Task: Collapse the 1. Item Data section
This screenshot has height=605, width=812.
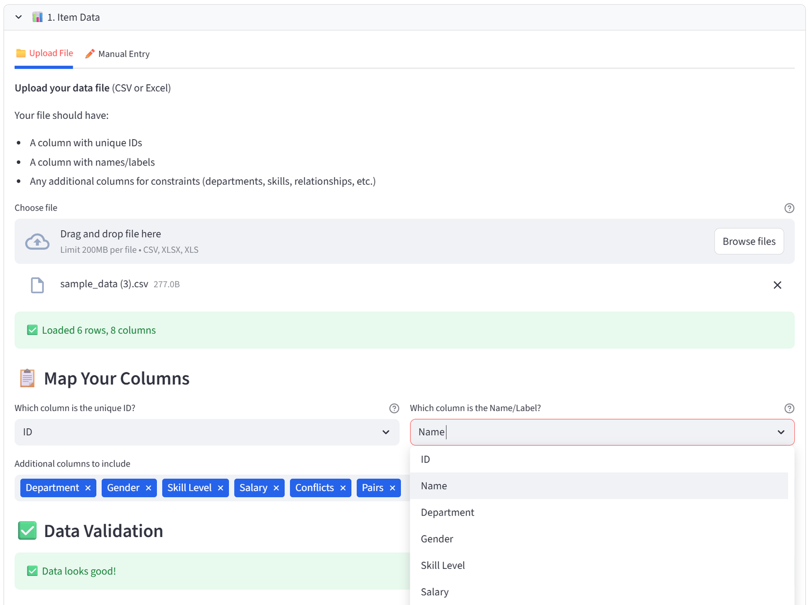Action: pos(19,17)
